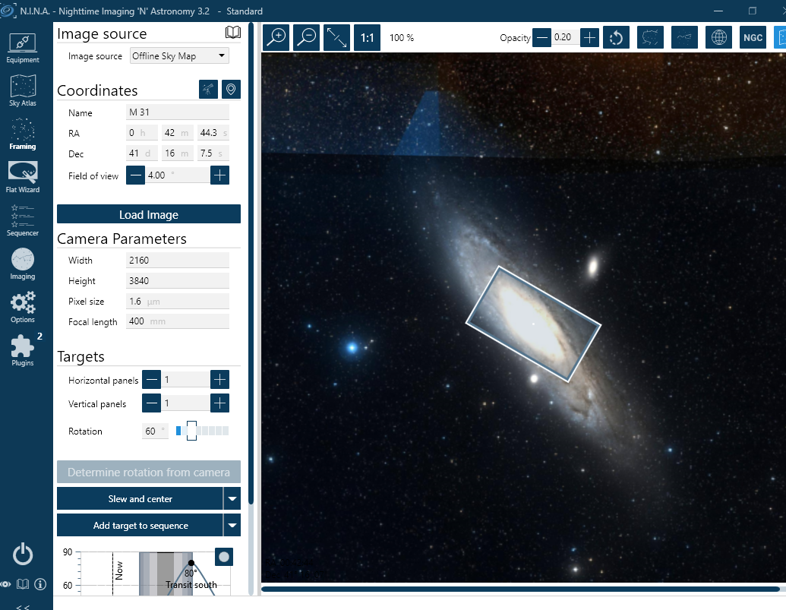Switch to the Framing tab
Viewport: 786px width, 610px height.
[23, 134]
